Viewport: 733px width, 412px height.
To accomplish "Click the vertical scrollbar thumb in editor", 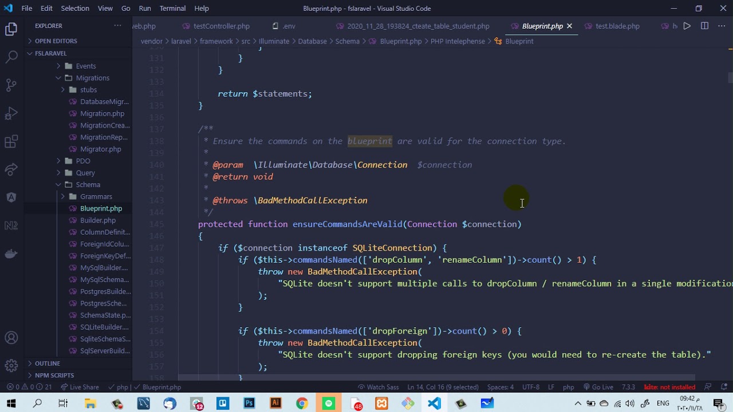I will [730, 78].
